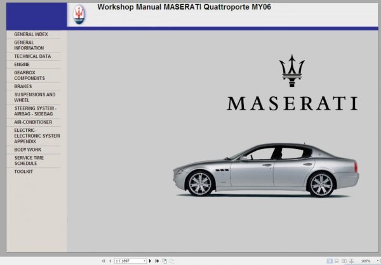This screenshot has height=265, width=381.
Task: Open ELECTRIC-ELECTRONIC SYSTEM APPENDIX section
Action: click(x=37, y=136)
